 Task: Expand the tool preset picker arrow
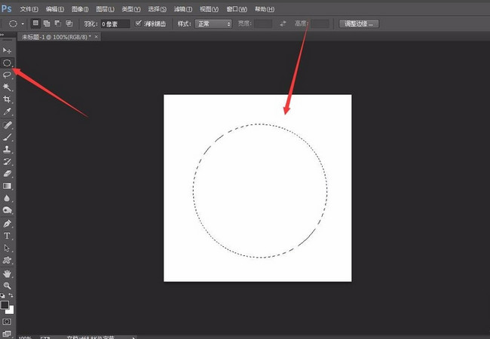coord(24,23)
